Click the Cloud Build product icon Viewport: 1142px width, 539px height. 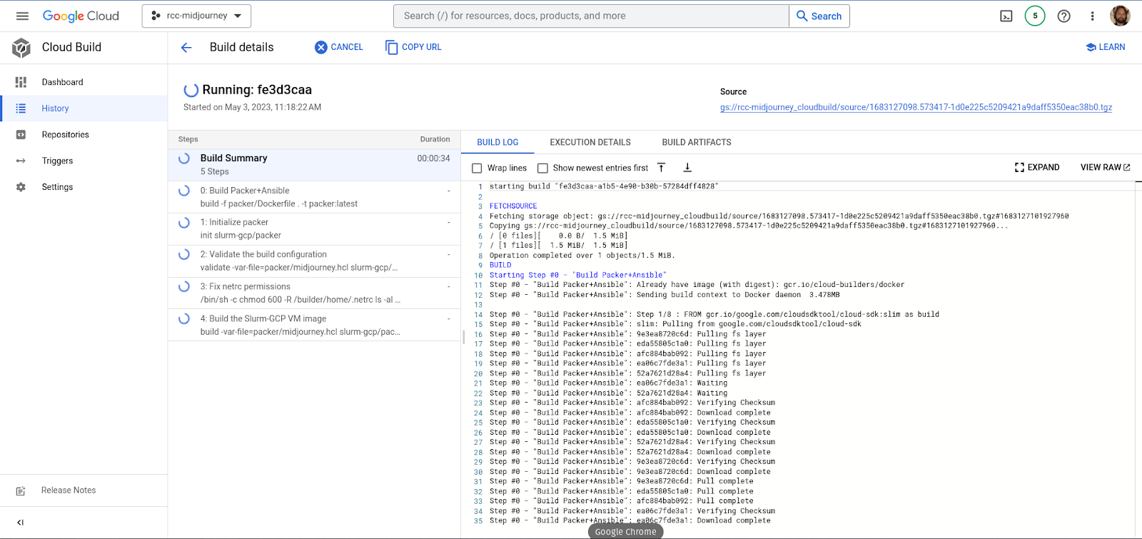(x=21, y=48)
